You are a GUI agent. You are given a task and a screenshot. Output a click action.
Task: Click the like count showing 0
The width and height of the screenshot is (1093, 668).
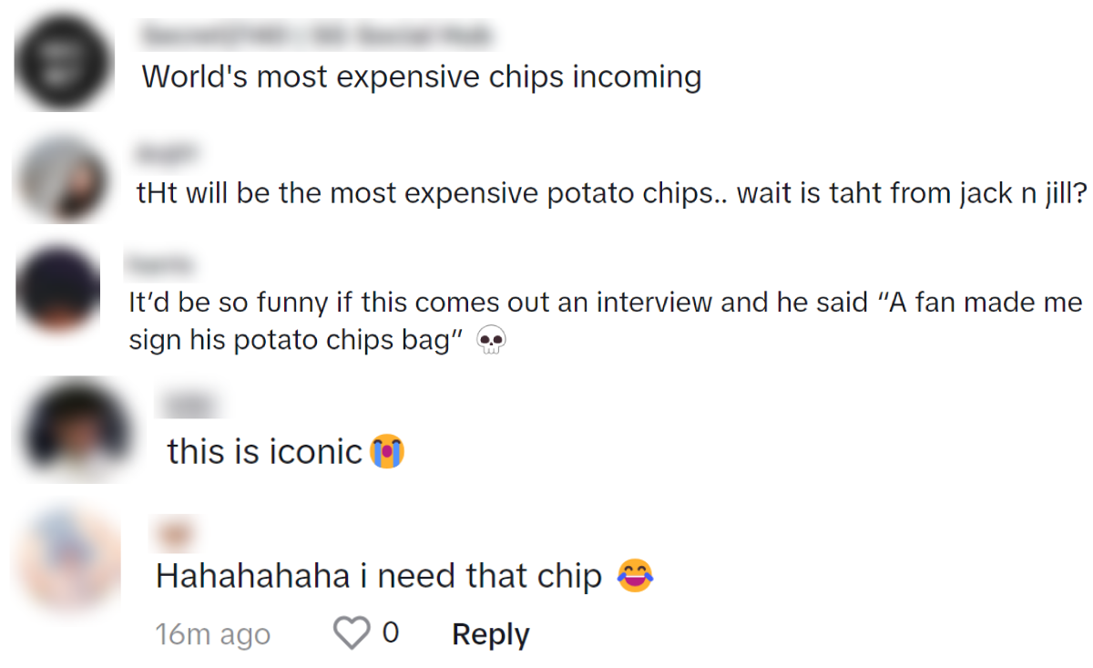click(390, 632)
